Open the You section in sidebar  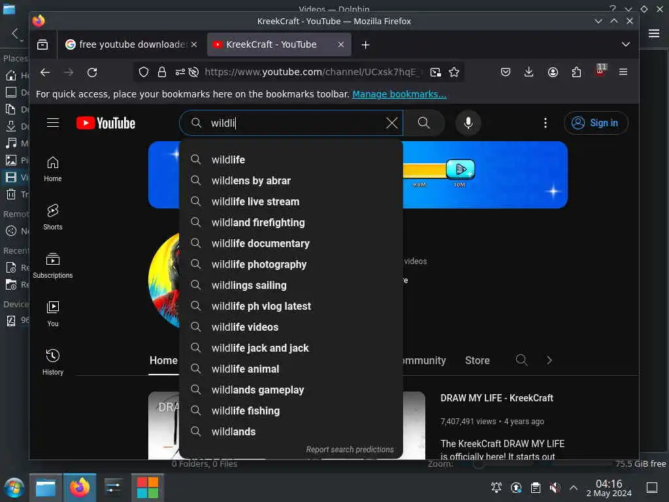[52, 314]
